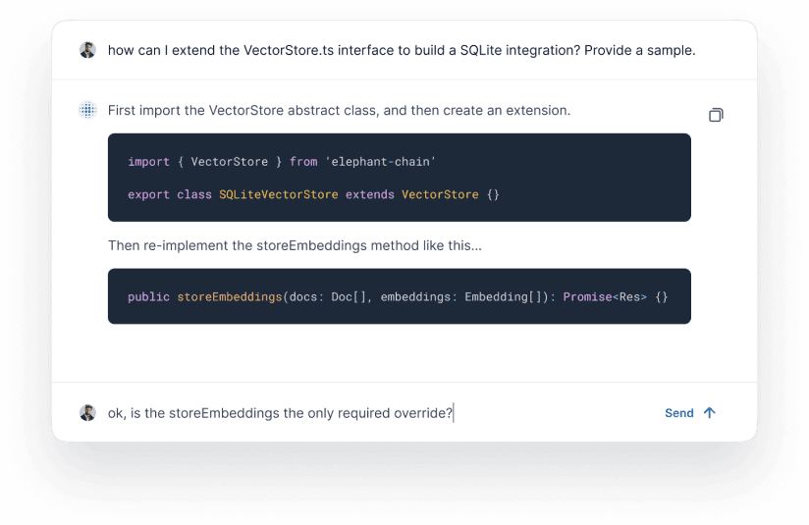Click the 'elephant-chain' string in the code
The height and width of the screenshot is (525, 809).
point(380,161)
